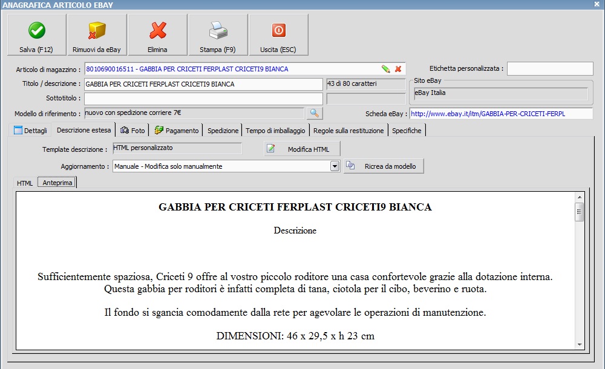Open the Spedizione tab

pyautogui.click(x=223, y=131)
